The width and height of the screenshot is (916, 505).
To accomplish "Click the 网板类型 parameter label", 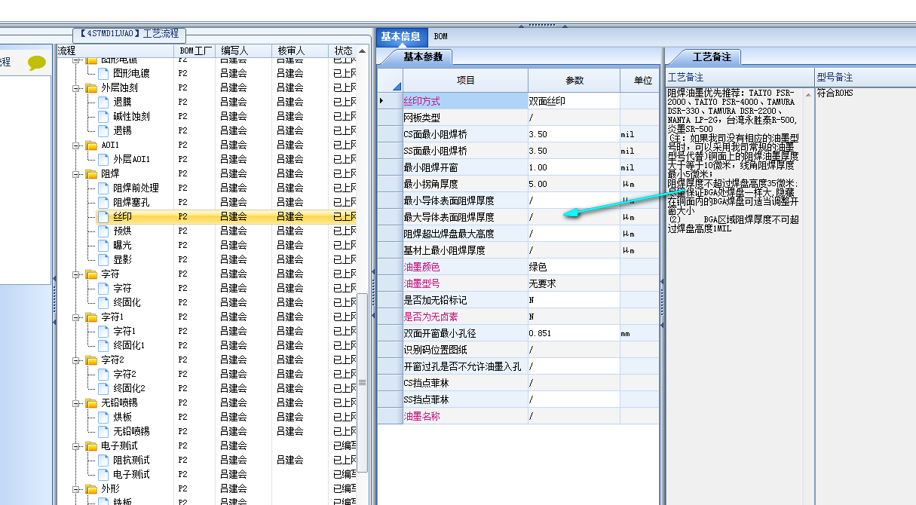I will pos(422,118).
